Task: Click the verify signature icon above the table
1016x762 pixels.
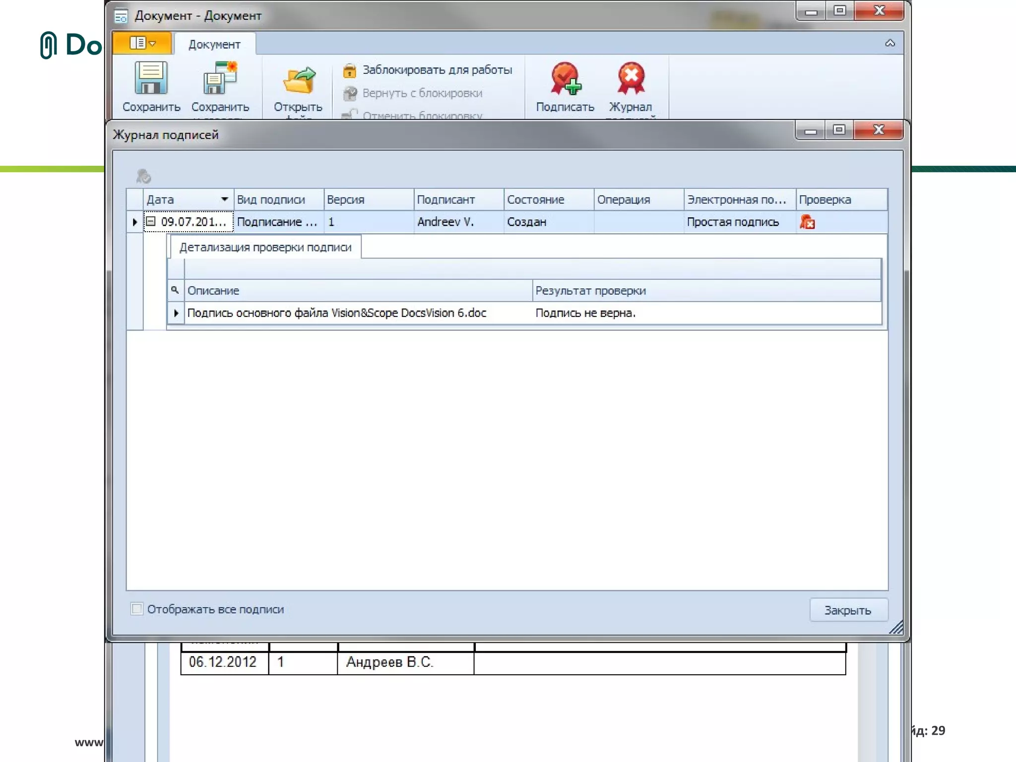Action: [x=143, y=176]
